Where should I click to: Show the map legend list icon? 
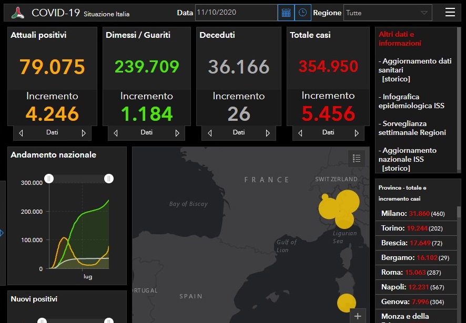pyautogui.click(x=356, y=158)
